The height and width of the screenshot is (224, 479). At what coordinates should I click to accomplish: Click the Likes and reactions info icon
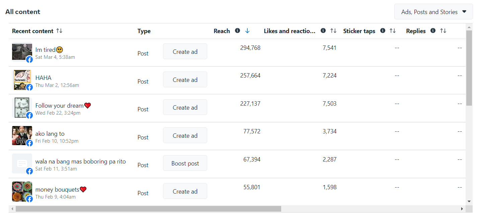(x=323, y=31)
